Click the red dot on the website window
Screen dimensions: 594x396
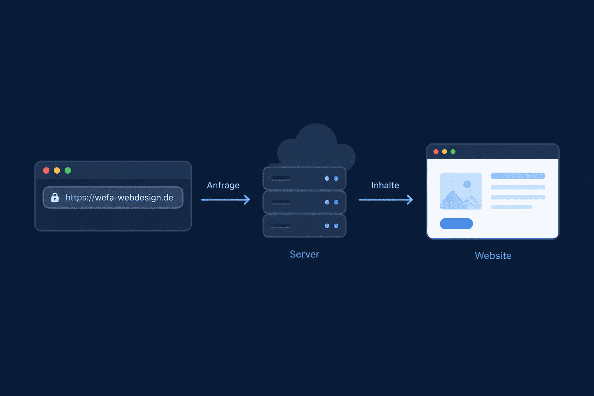point(436,152)
